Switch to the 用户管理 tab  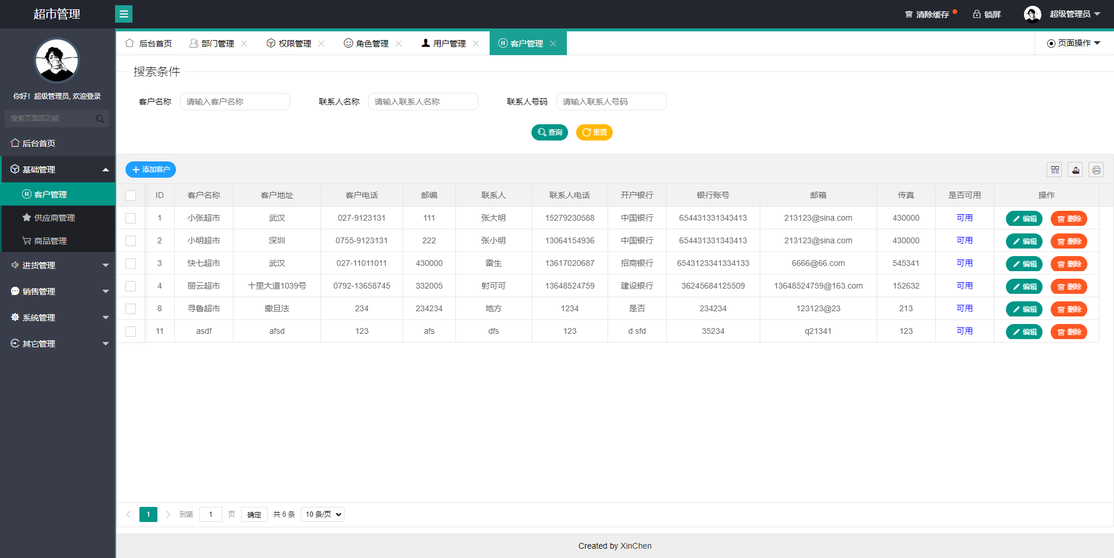click(444, 44)
